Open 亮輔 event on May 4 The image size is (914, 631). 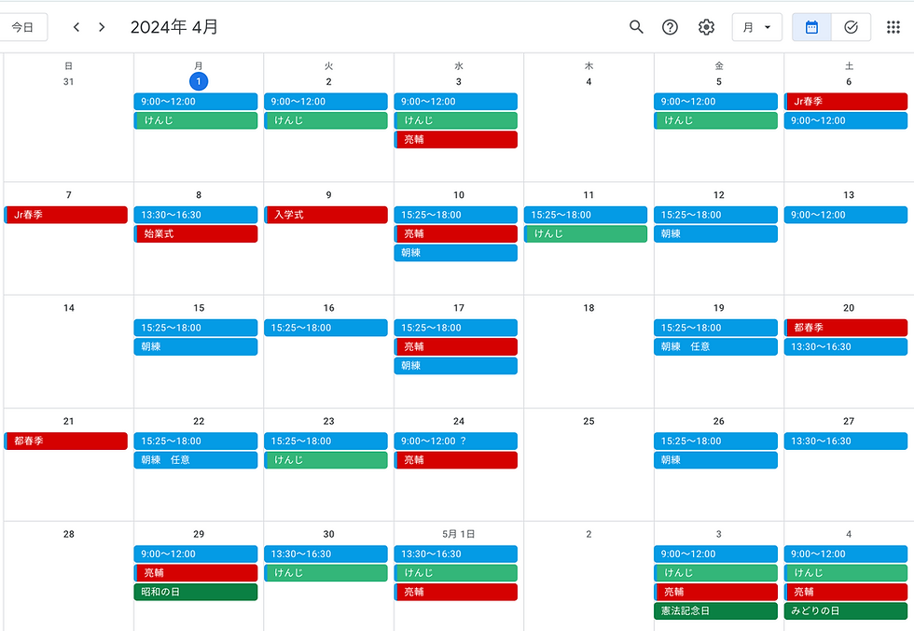[846, 592]
